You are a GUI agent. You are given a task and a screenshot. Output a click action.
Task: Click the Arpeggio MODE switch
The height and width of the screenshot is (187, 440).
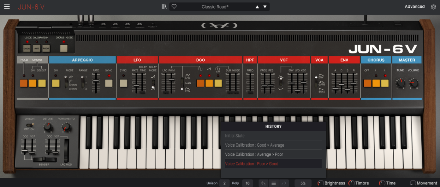click(x=66, y=83)
